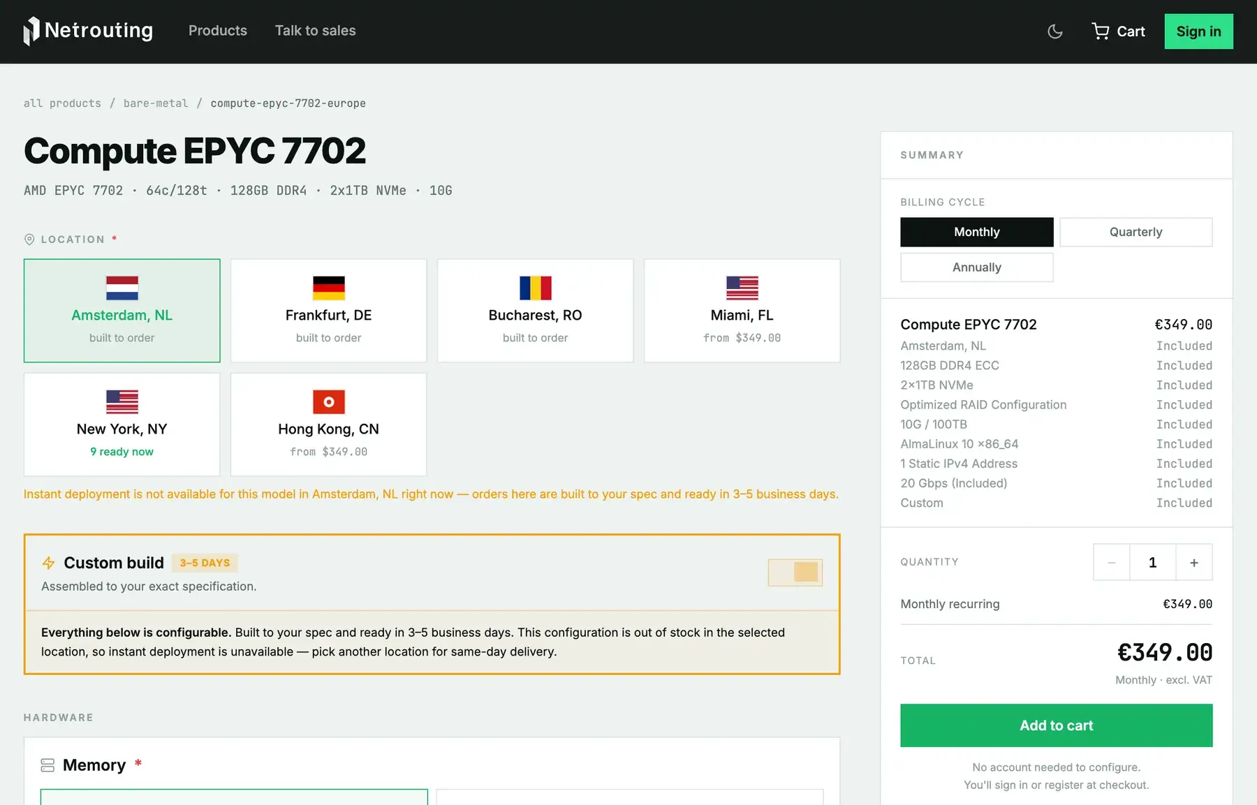
Task: Click the '9 ready now' status text
Action: click(122, 452)
